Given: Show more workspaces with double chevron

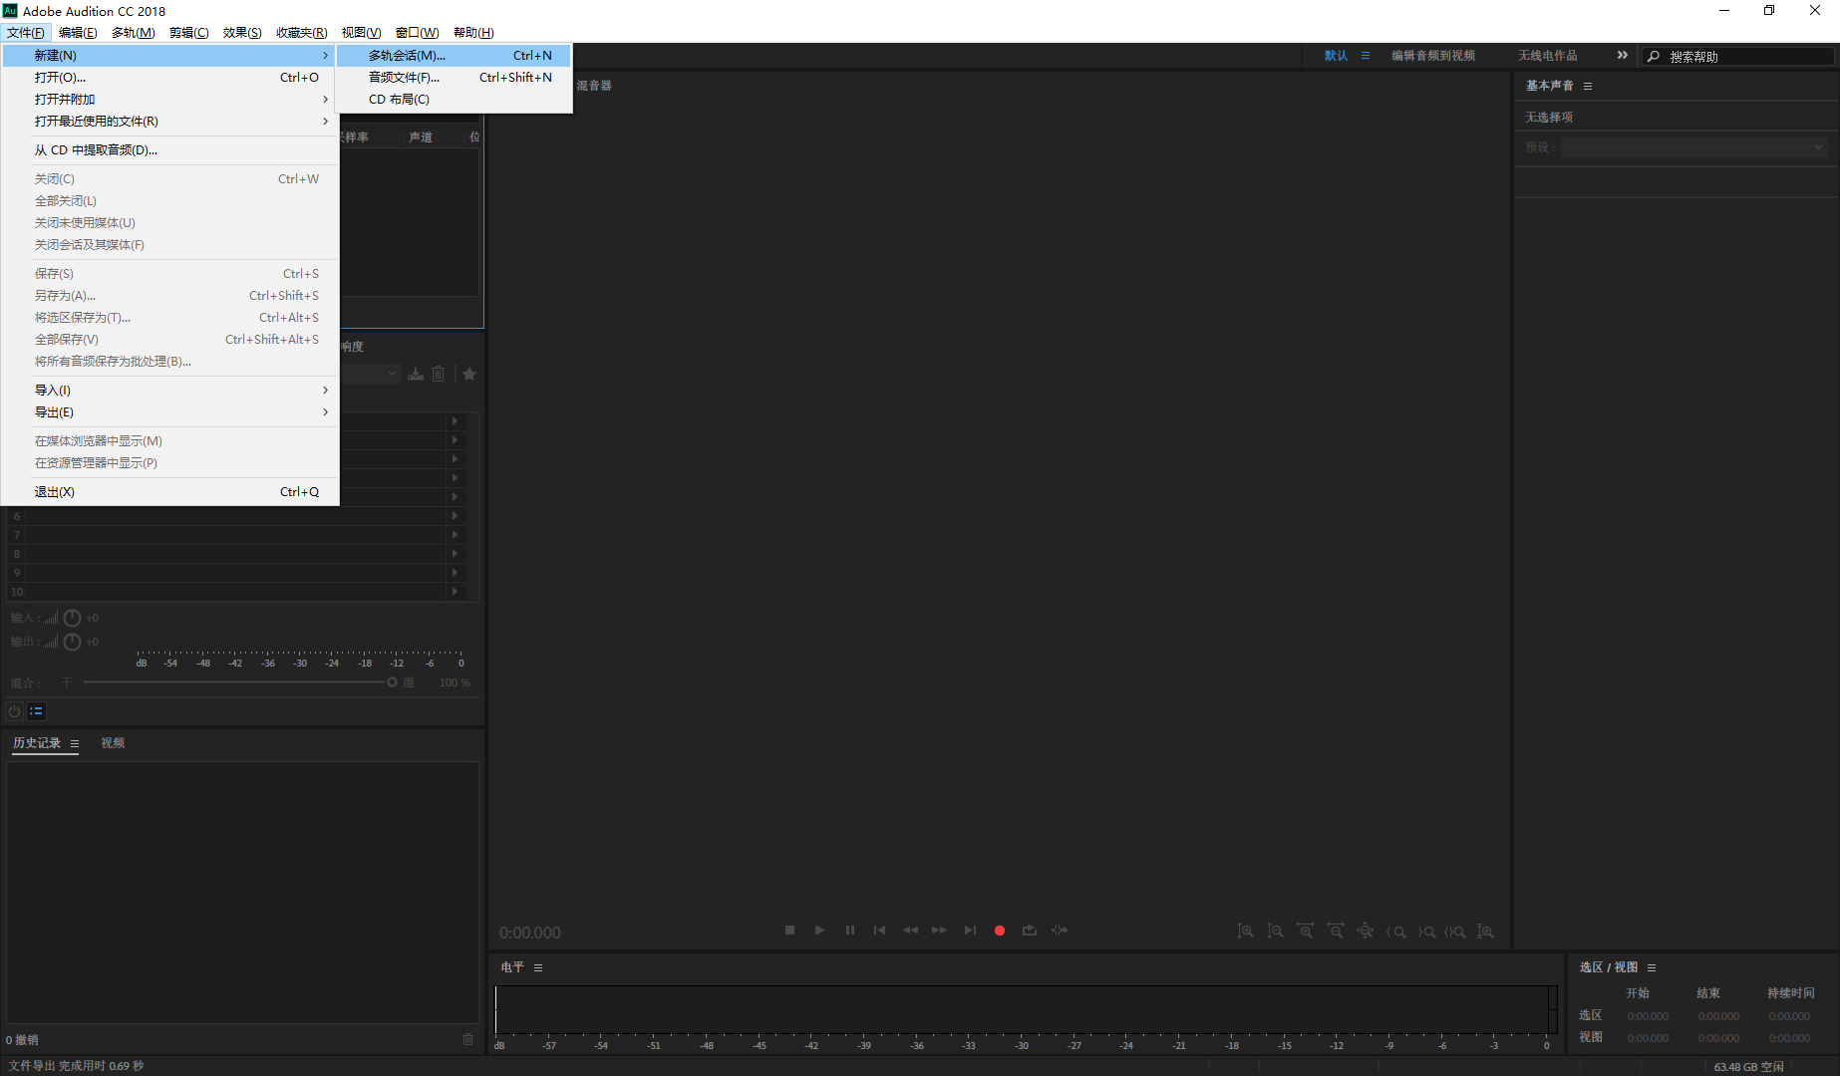Looking at the screenshot, I should tap(1623, 56).
